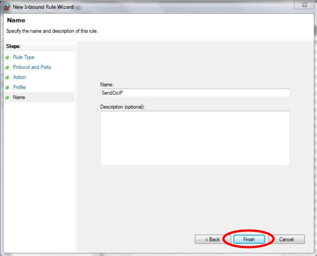Go back with the Back button

pos(213,239)
